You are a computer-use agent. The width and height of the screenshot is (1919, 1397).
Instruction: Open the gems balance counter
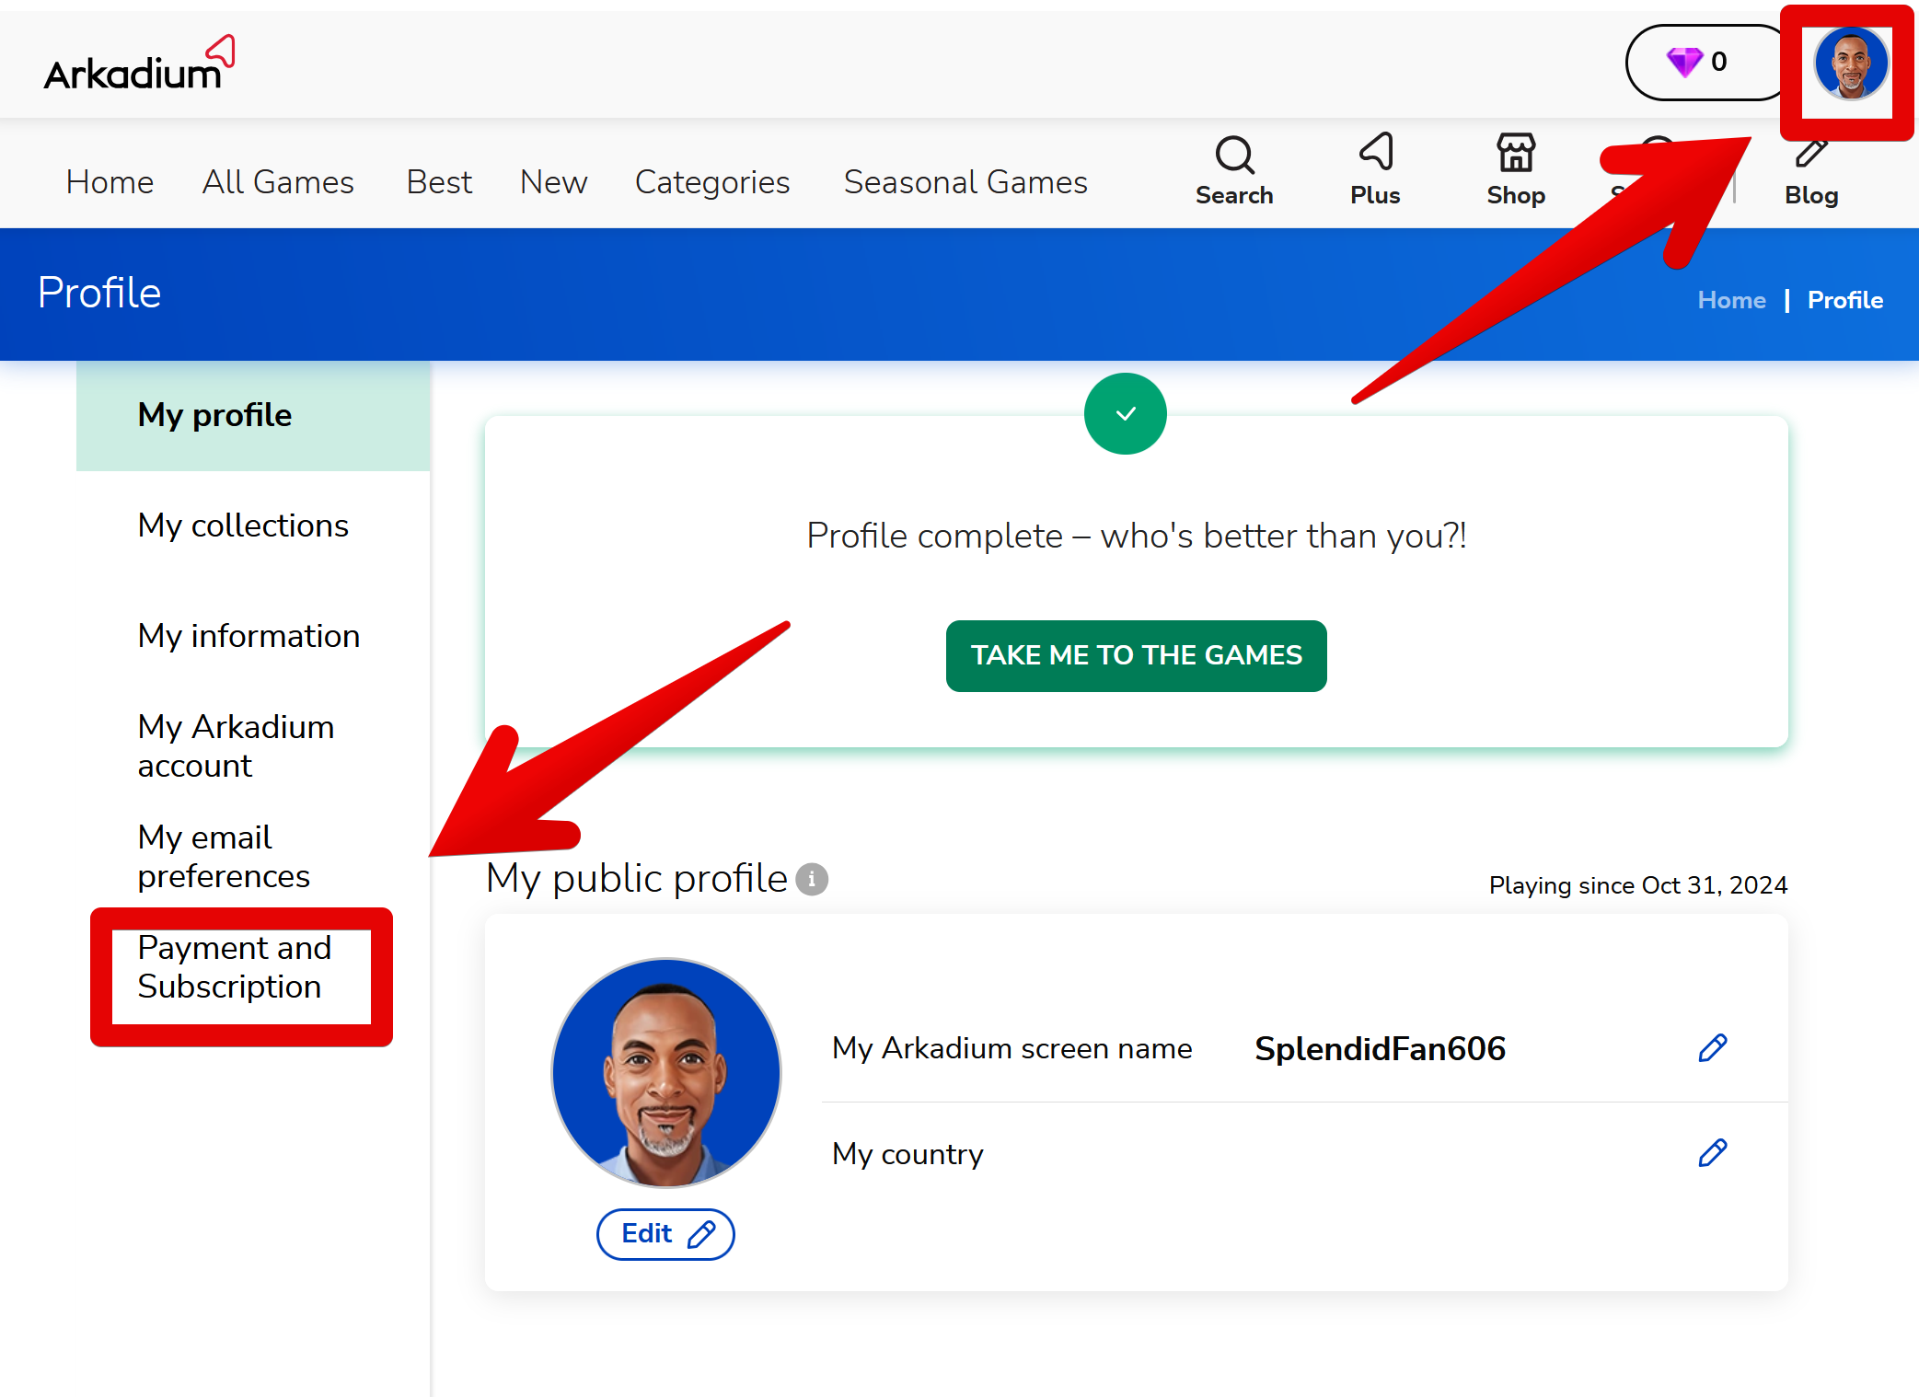click(1698, 63)
